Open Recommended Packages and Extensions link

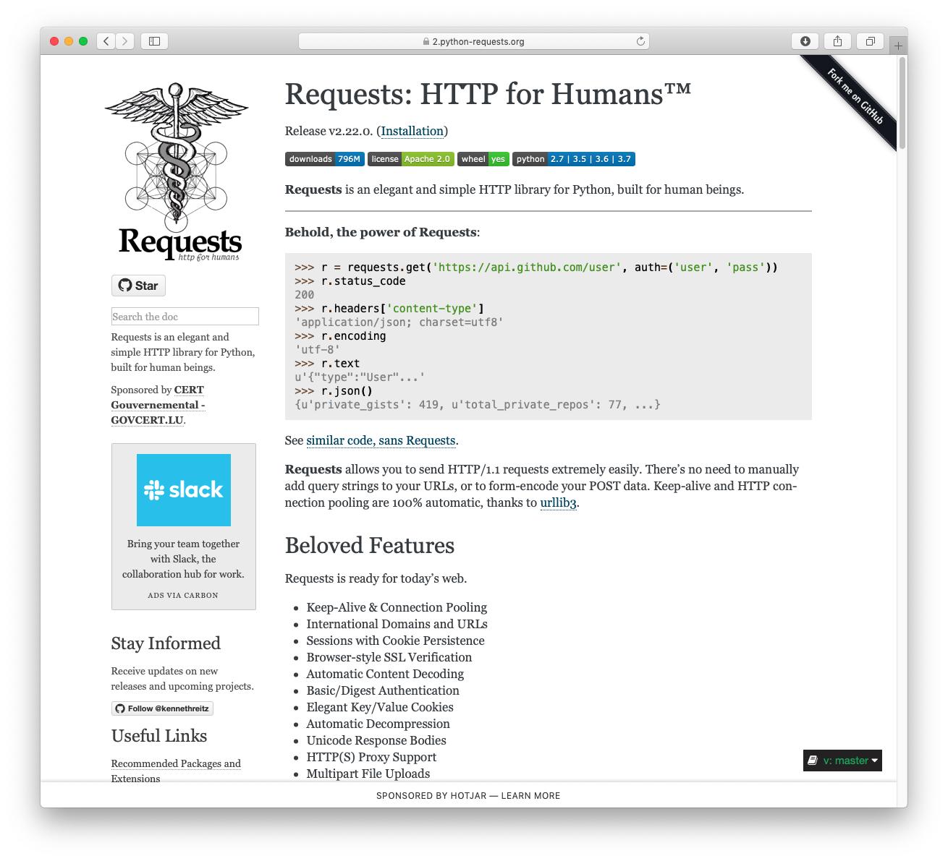176,771
